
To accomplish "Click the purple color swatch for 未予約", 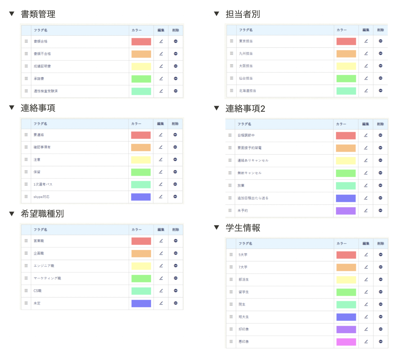I will pos(346,211).
